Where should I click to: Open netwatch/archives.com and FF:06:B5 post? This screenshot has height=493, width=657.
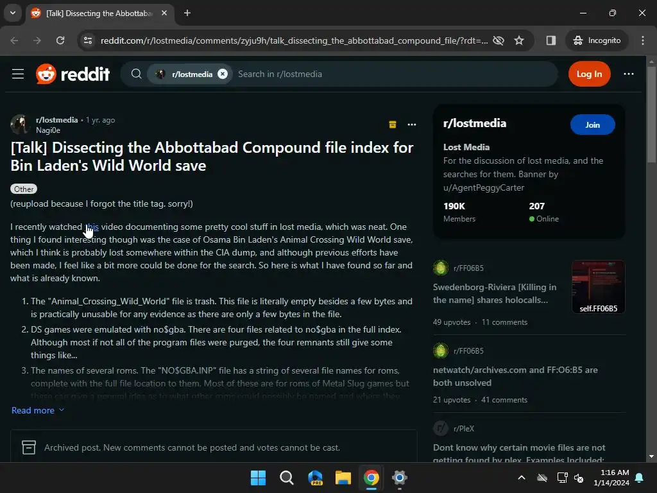tap(515, 376)
